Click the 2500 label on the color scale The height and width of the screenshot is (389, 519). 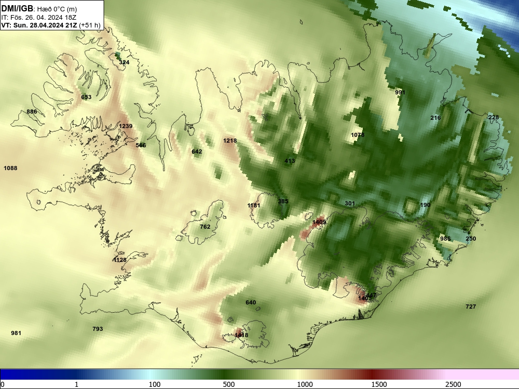[x=453, y=384]
